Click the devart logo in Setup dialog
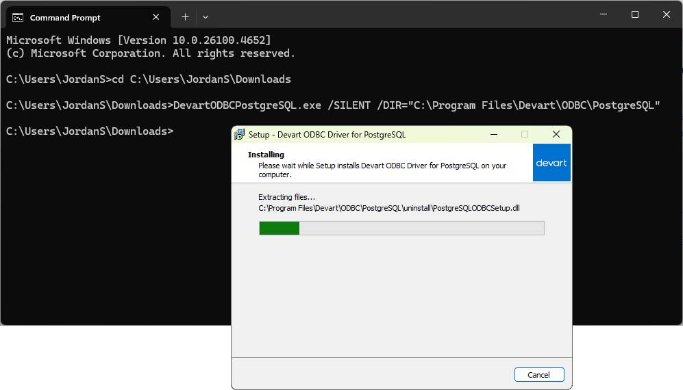Viewport: 683px width, 390px height. pyautogui.click(x=551, y=162)
